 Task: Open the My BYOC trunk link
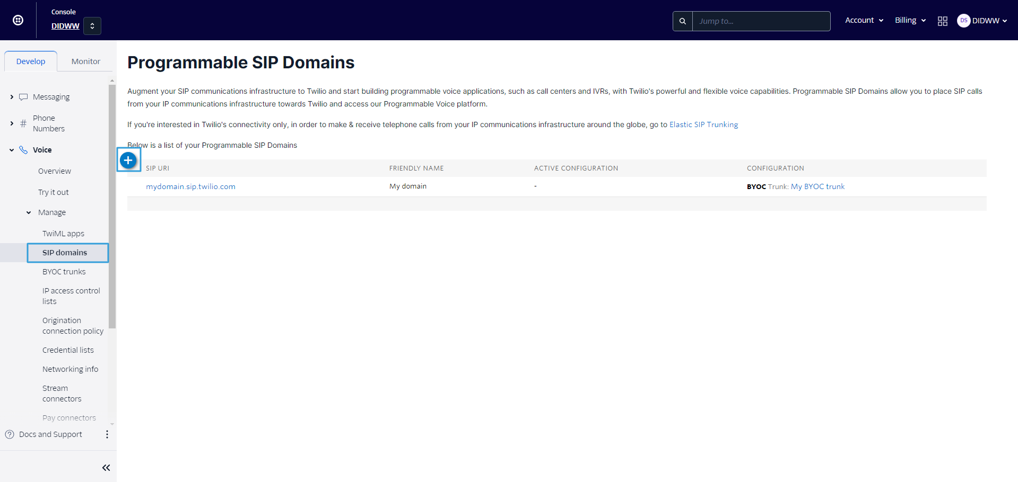(817, 186)
